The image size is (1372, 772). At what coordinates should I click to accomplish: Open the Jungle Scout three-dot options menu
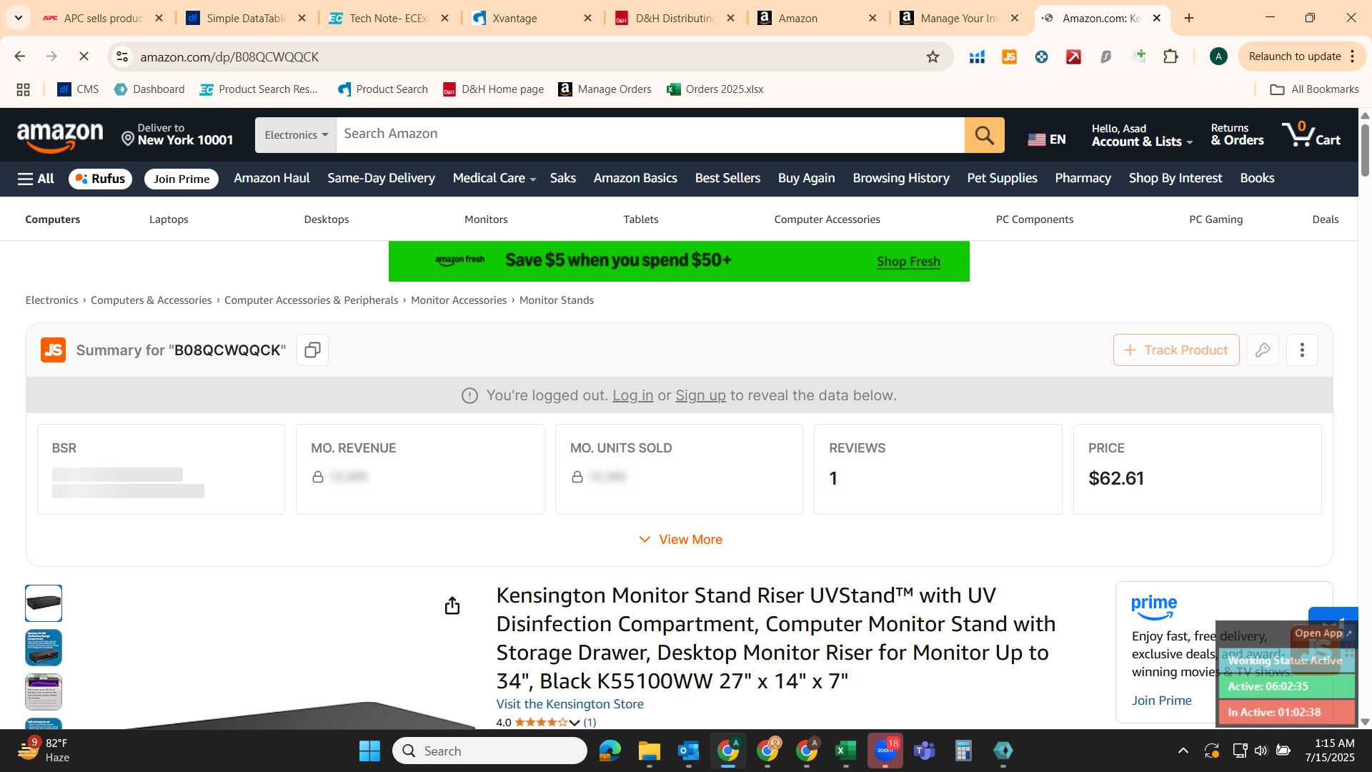click(x=1302, y=350)
